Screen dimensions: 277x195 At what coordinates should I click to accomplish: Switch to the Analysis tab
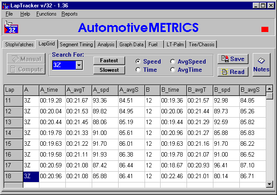106,45
